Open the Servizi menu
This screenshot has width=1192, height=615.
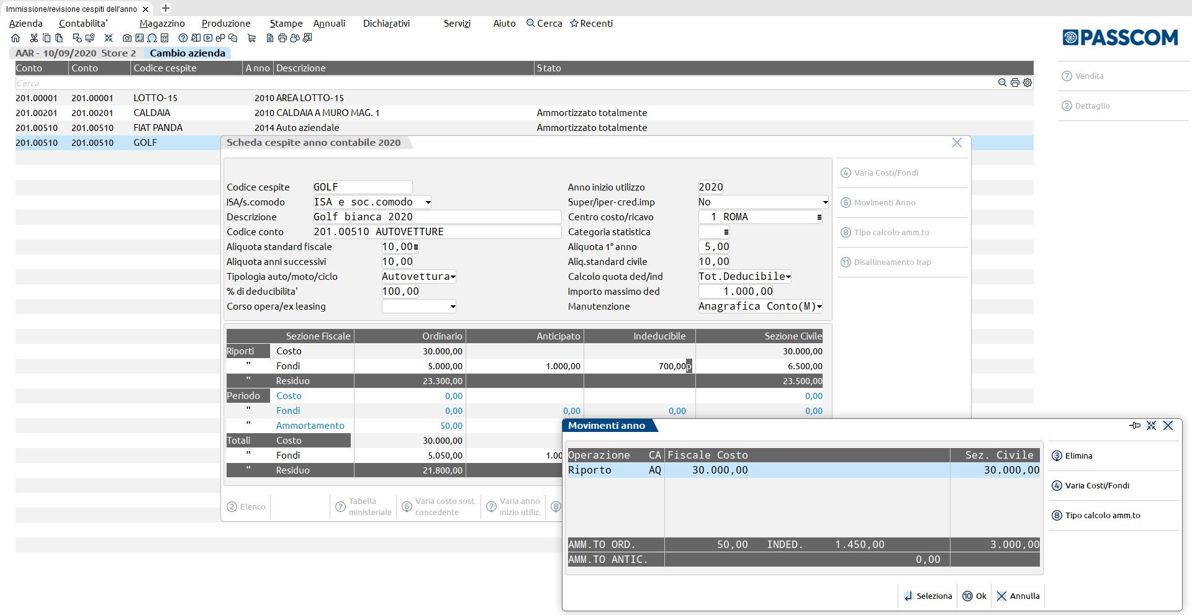tap(457, 24)
